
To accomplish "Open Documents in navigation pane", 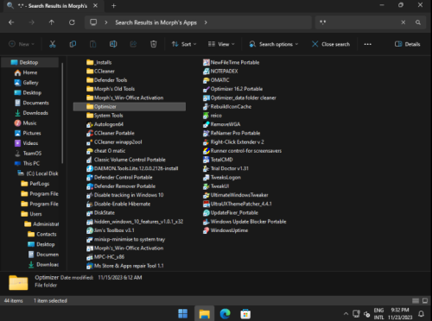I will [x=32, y=103].
